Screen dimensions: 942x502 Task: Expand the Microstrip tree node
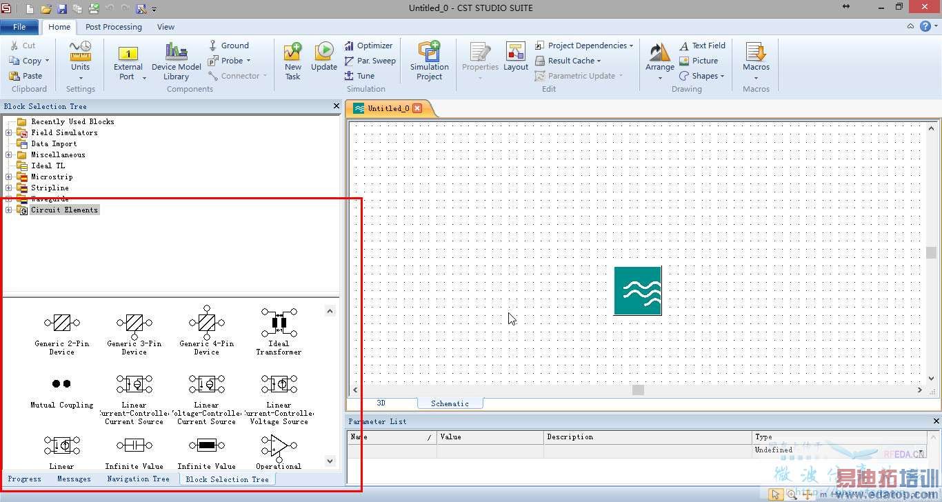point(9,177)
